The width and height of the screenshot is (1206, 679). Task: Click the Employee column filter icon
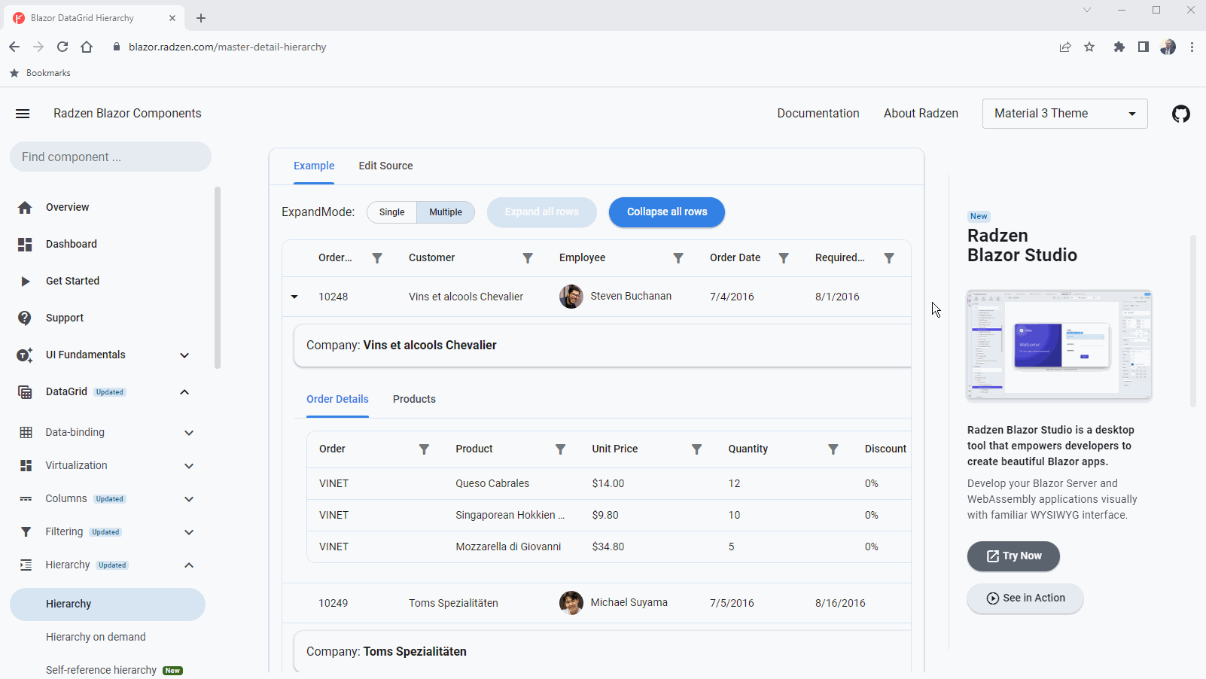coord(678,258)
